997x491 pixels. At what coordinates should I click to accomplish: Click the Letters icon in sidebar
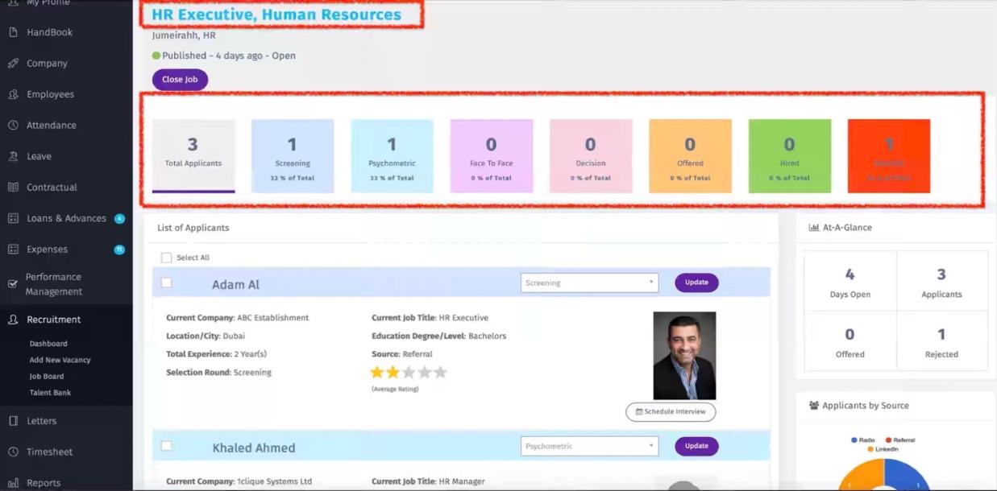[13, 421]
